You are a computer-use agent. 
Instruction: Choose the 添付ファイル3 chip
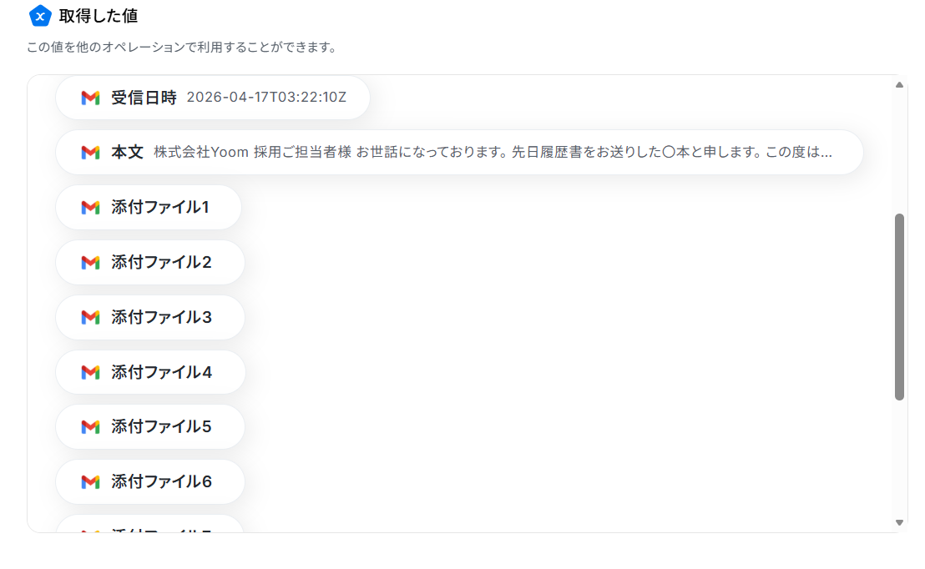pos(150,317)
